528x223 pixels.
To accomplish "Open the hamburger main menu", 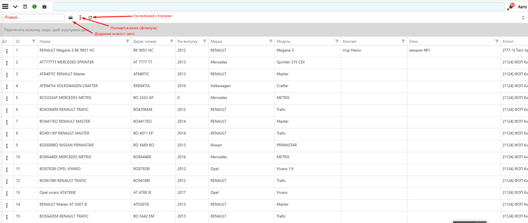I will [x=5, y=6].
